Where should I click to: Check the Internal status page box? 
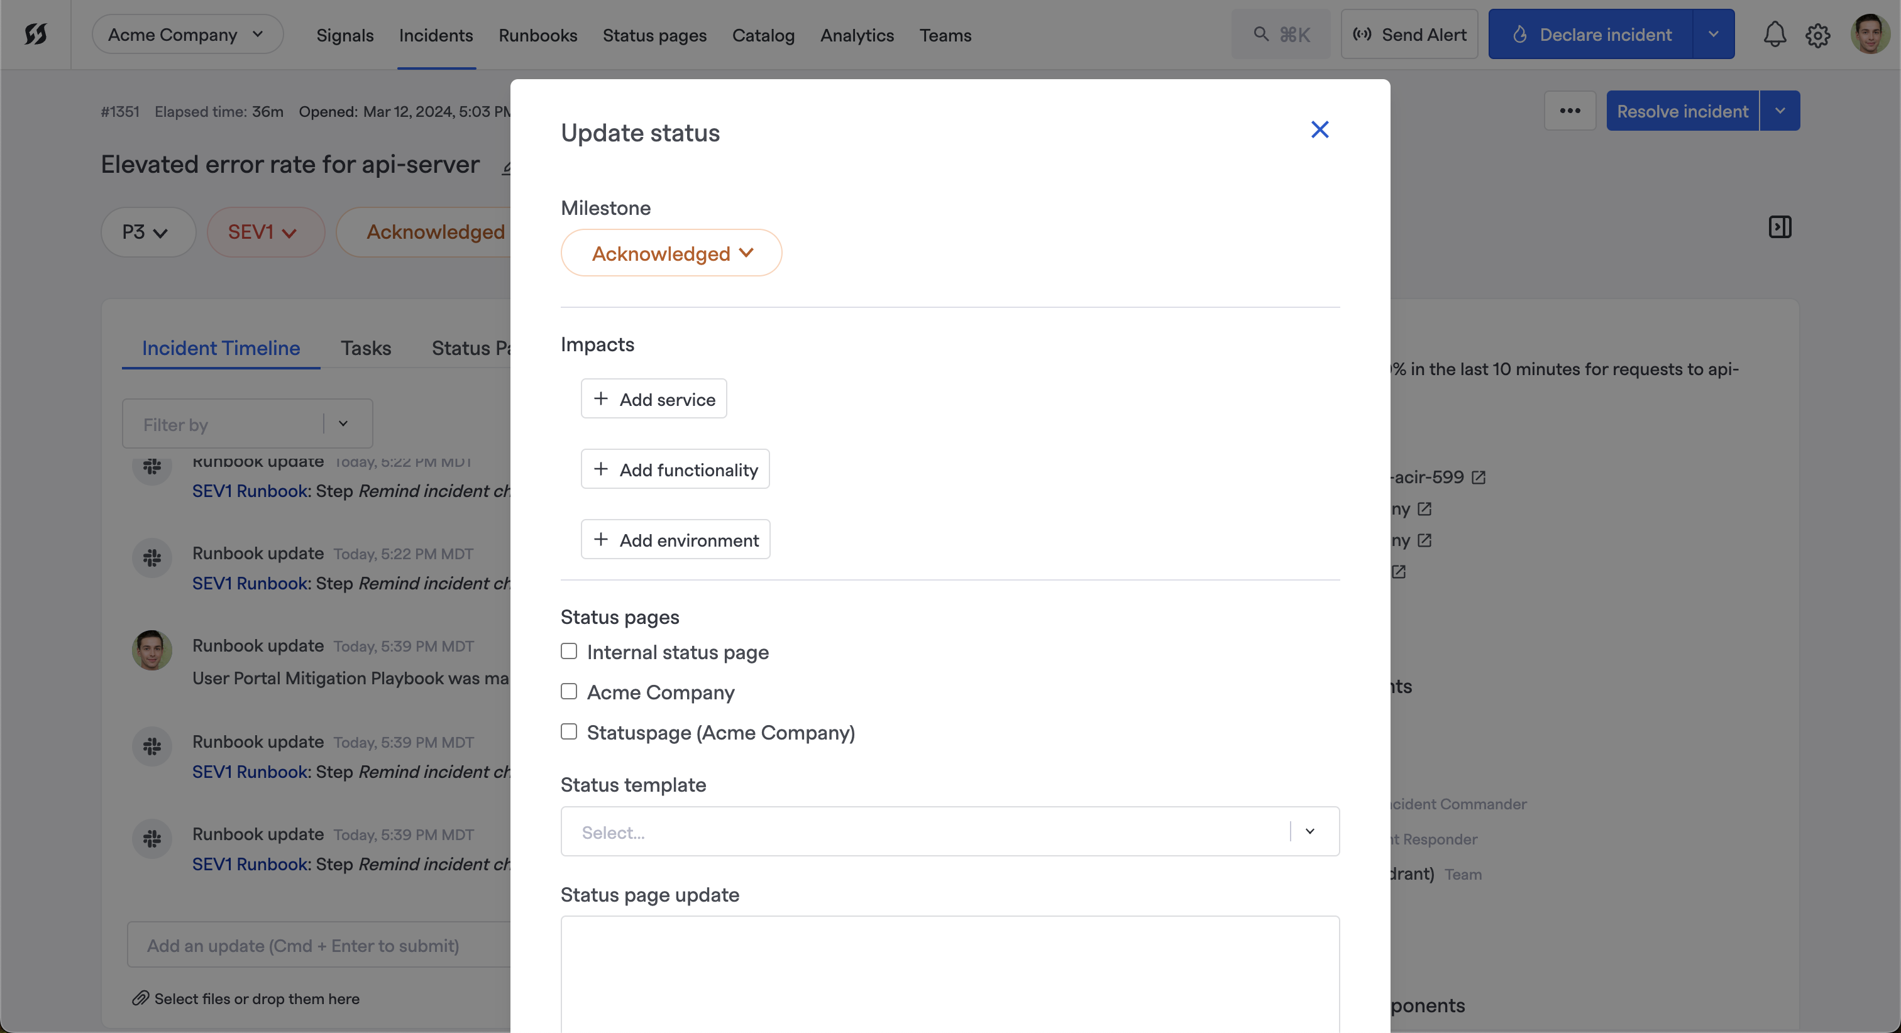(569, 652)
